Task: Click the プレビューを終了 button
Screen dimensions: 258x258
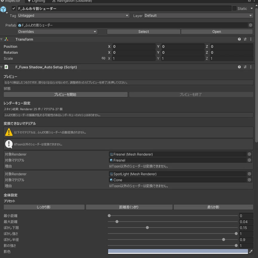Action: click(191, 94)
